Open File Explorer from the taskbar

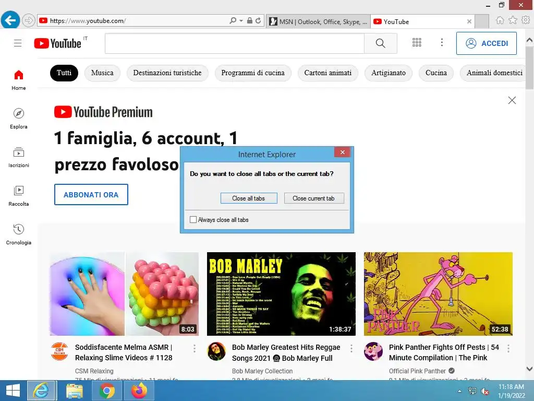(75, 391)
